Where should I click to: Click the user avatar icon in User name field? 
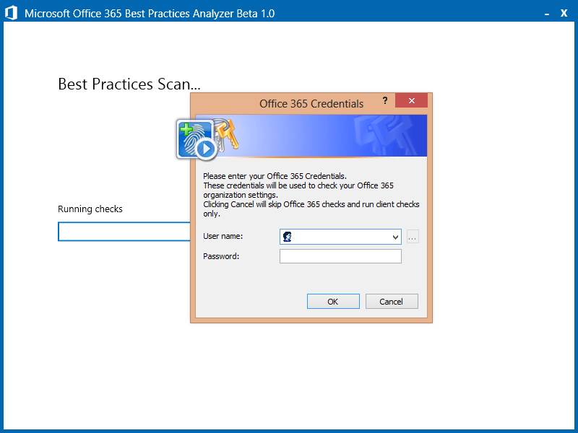pyautogui.click(x=287, y=237)
